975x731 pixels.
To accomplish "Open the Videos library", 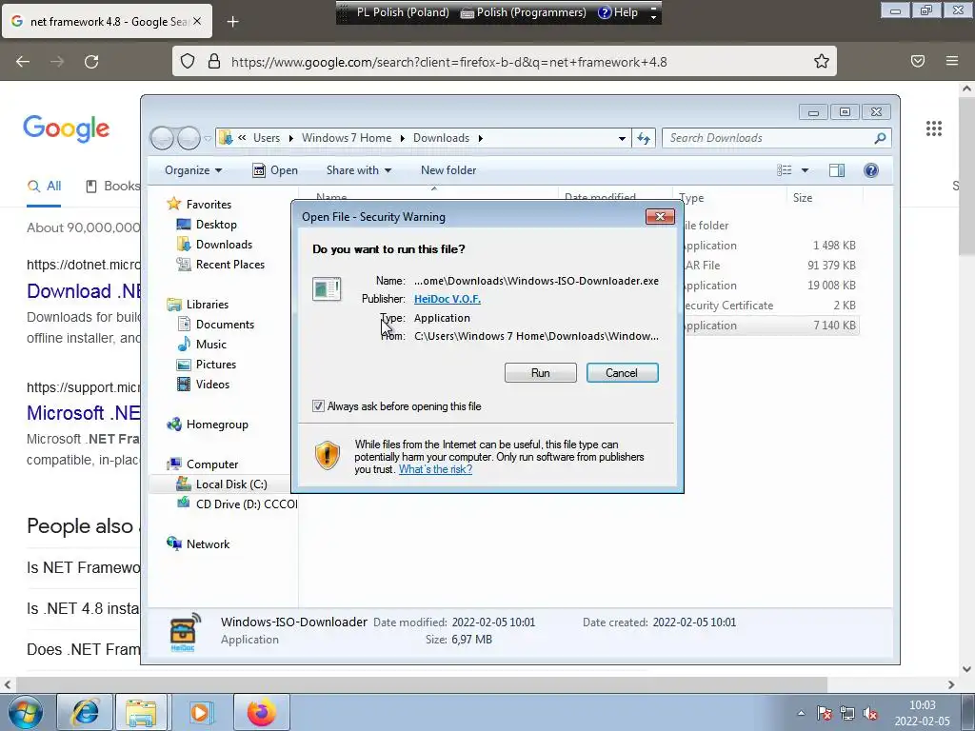I will (x=212, y=384).
